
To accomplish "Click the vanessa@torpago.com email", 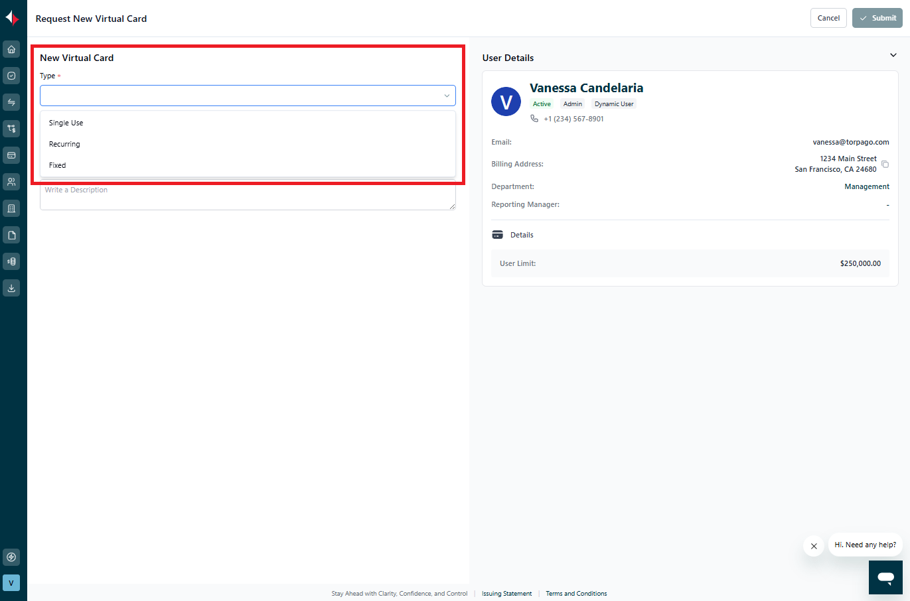I will click(x=851, y=142).
